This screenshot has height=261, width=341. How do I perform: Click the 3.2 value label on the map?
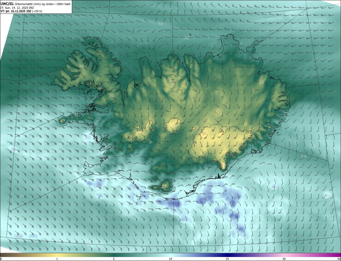(x=112, y=95)
